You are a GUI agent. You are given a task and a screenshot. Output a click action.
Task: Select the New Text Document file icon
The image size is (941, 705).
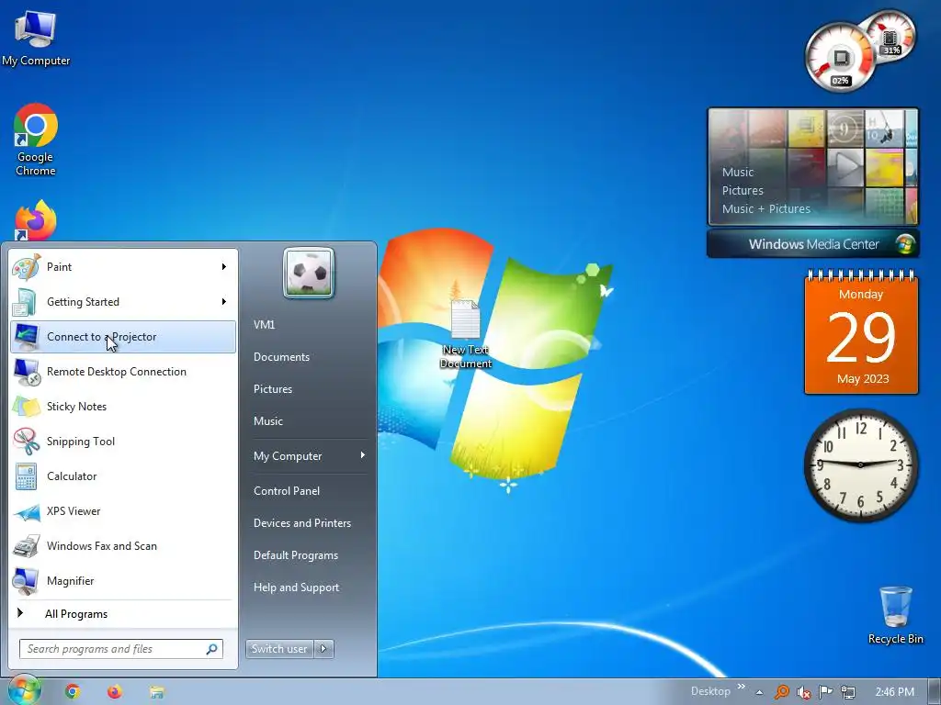466,334
